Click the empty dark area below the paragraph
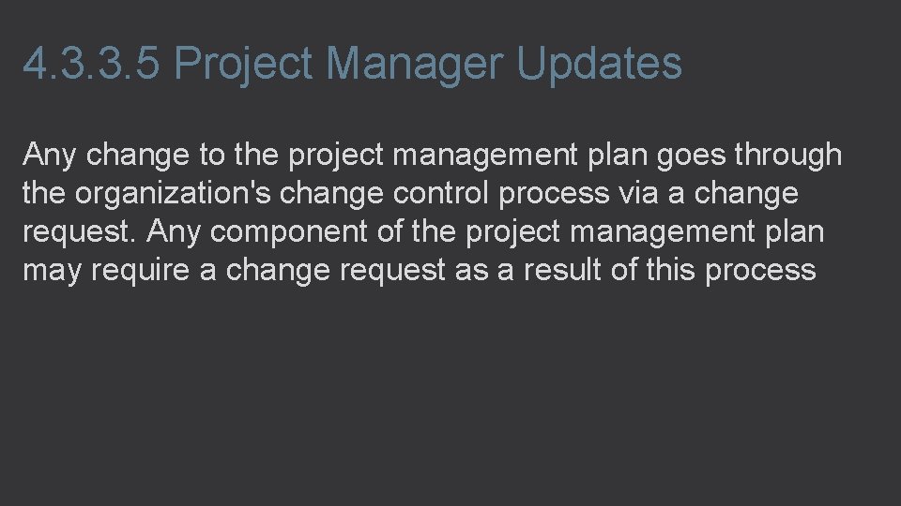 pyautogui.click(x=450, y=395)
